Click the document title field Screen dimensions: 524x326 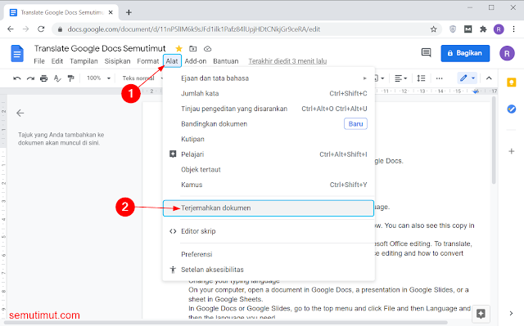tap(100, 49)
